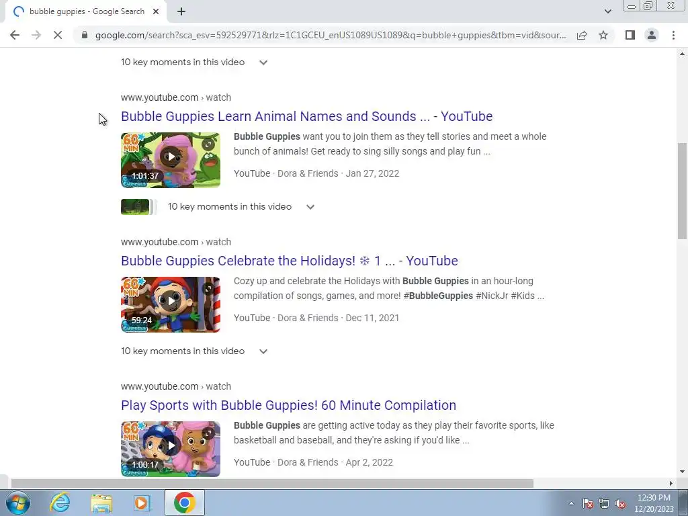Show hidden system tray icons

pos(571,503)
